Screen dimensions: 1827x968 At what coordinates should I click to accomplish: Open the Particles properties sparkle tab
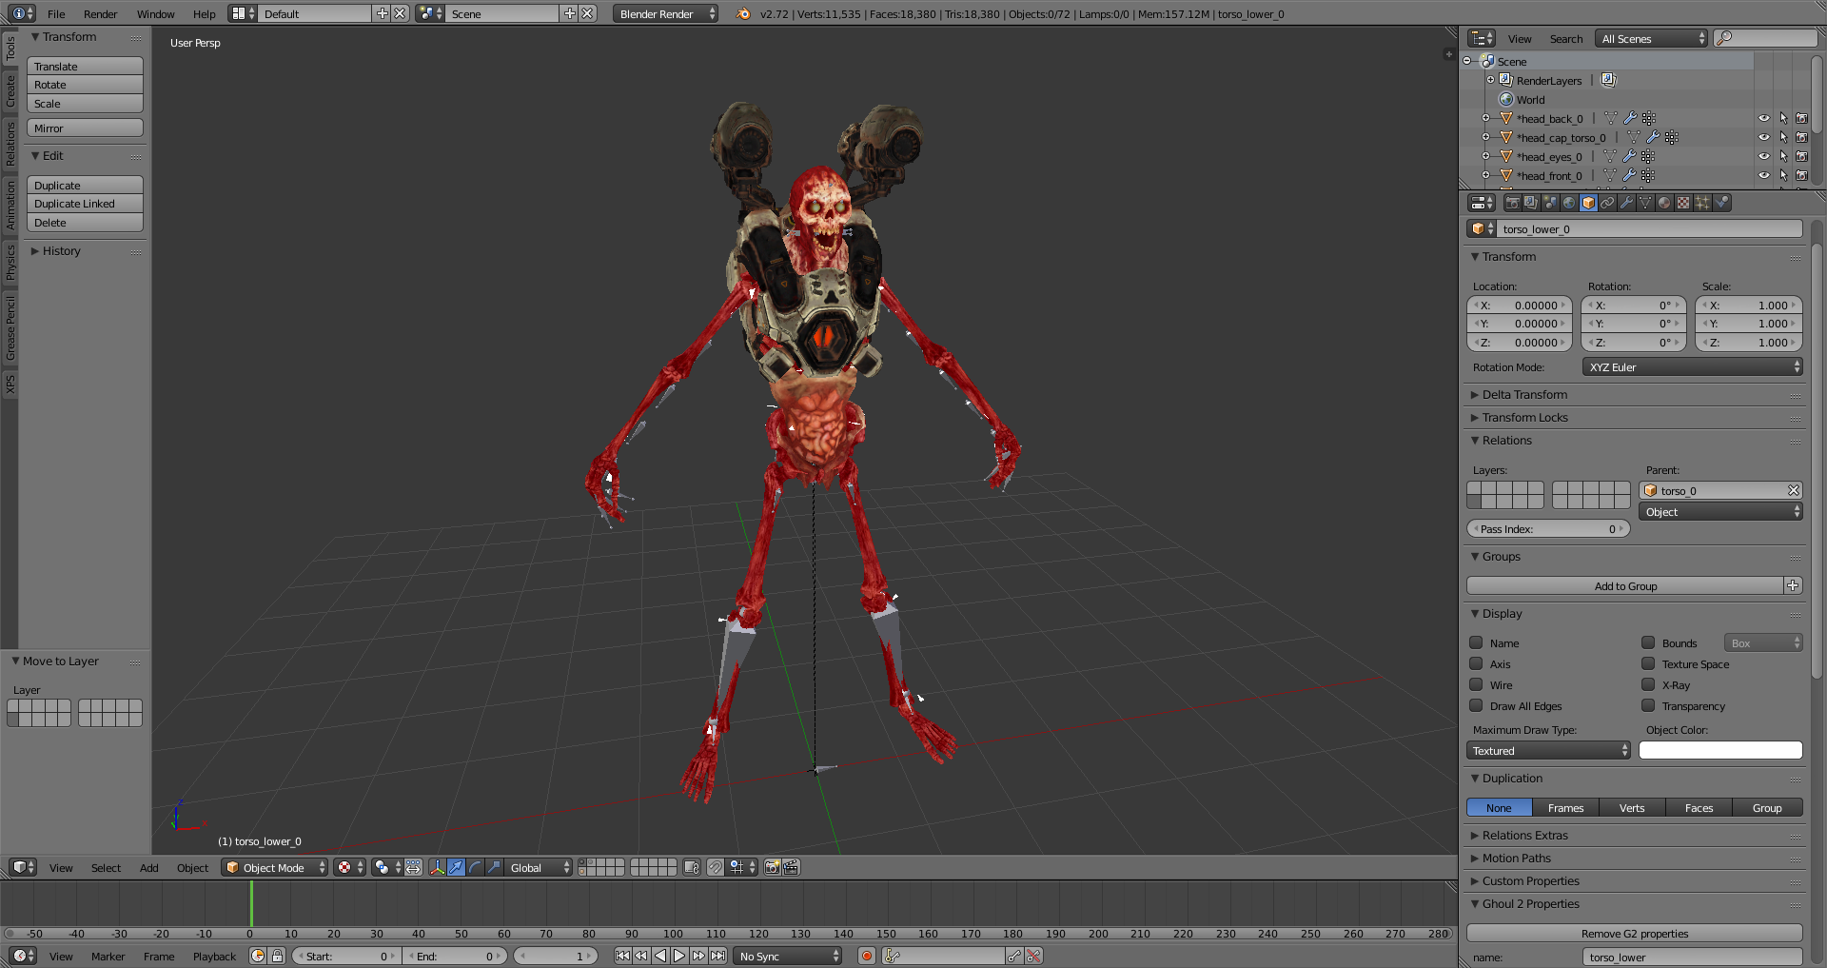coord(1702,203)
